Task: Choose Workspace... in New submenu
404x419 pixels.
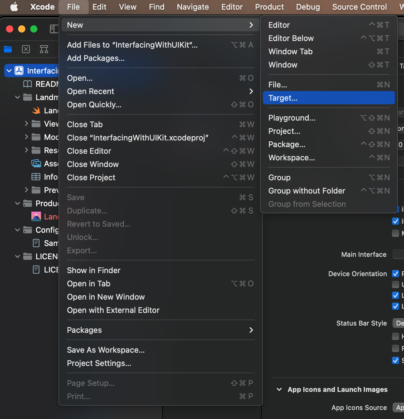Action: (x=329, y=158)
